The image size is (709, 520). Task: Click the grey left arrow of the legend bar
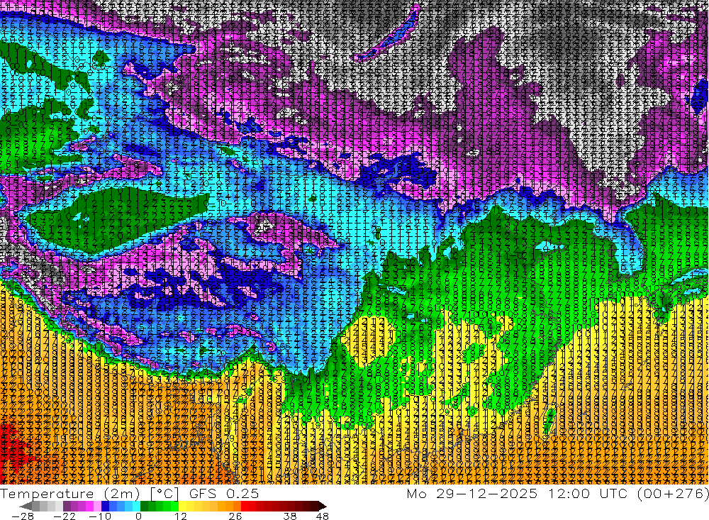[x=26, y=506]
